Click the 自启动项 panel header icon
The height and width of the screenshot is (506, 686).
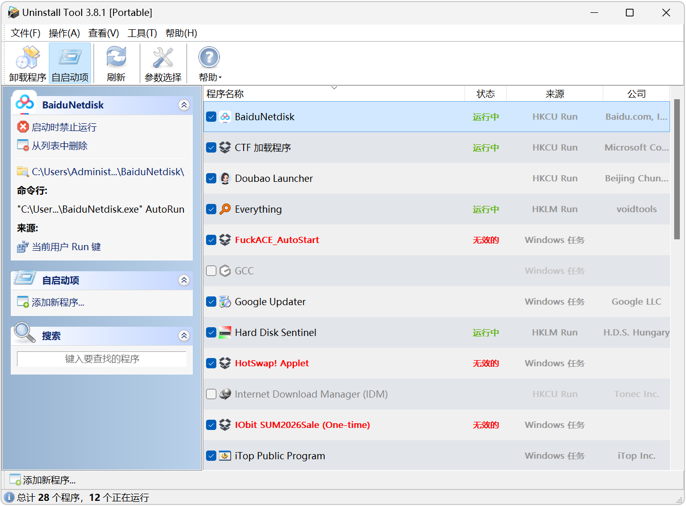click(x=25, y=278)
